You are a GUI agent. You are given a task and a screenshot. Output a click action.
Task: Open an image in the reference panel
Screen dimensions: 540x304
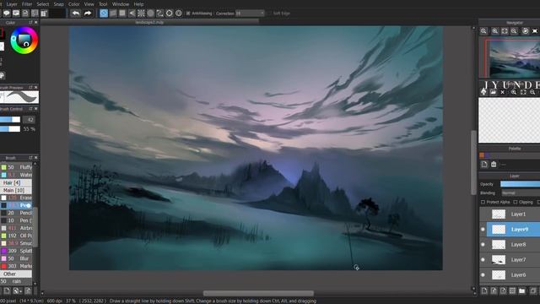coord(493,92)
